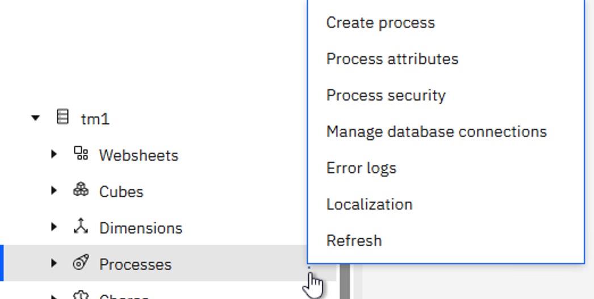Expand the Processes tree node
Screen dimensions: 594x299
(54, 263)
